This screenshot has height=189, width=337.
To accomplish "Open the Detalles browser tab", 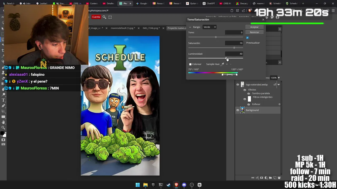I will pyautogui.click(x=109, y=3).
